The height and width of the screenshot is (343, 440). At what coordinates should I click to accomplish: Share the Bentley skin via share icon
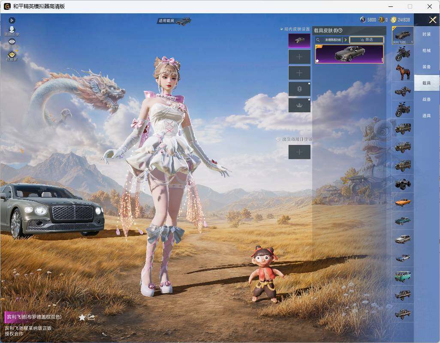point(91,317)
